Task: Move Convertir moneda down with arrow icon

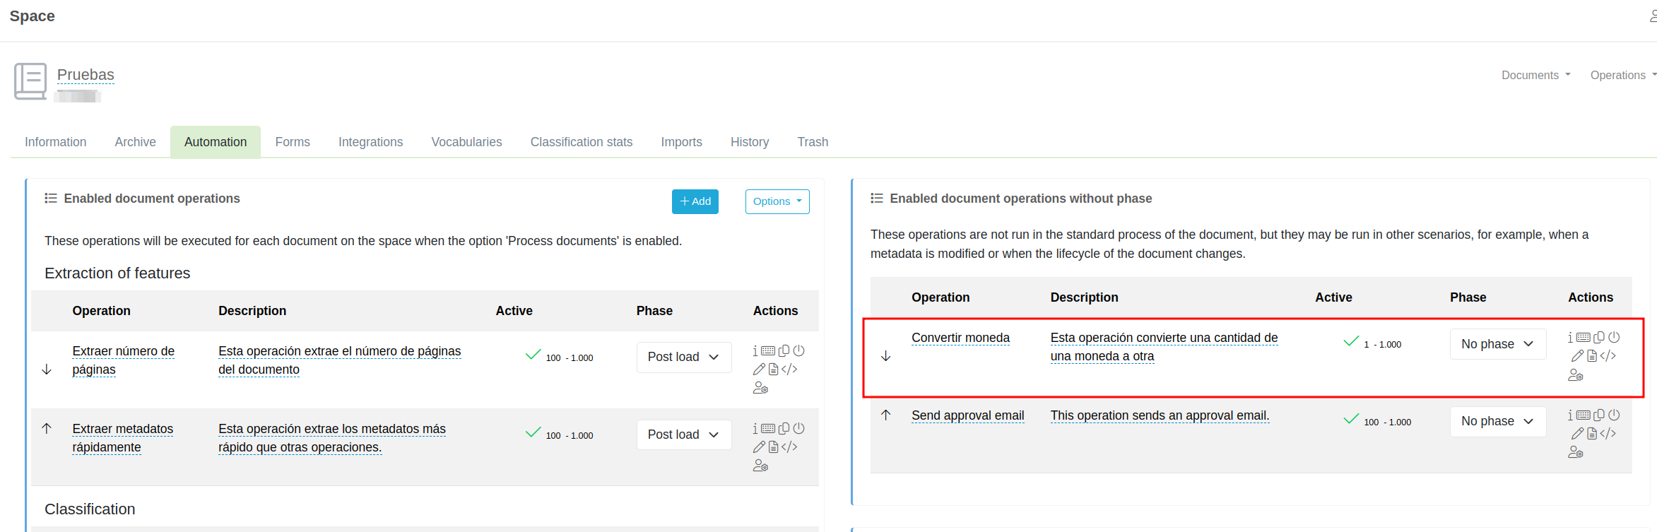Action: coord(885,356)
